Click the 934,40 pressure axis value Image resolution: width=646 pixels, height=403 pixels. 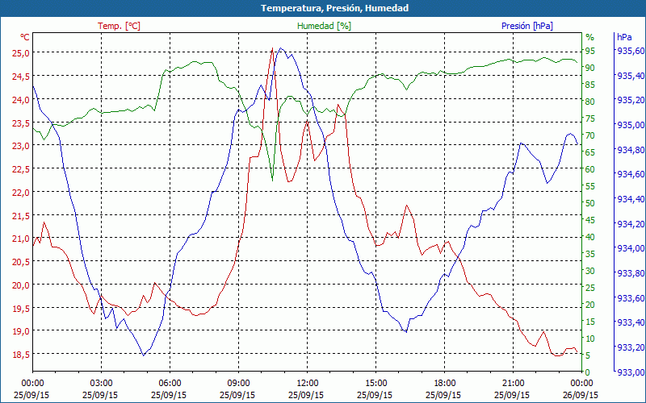coord(631,199)
